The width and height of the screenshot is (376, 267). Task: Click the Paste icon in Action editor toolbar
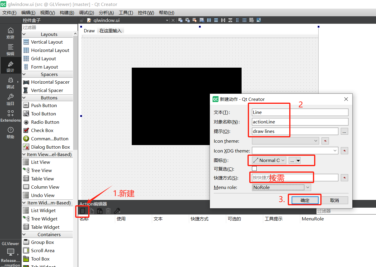tap(100, 211)
